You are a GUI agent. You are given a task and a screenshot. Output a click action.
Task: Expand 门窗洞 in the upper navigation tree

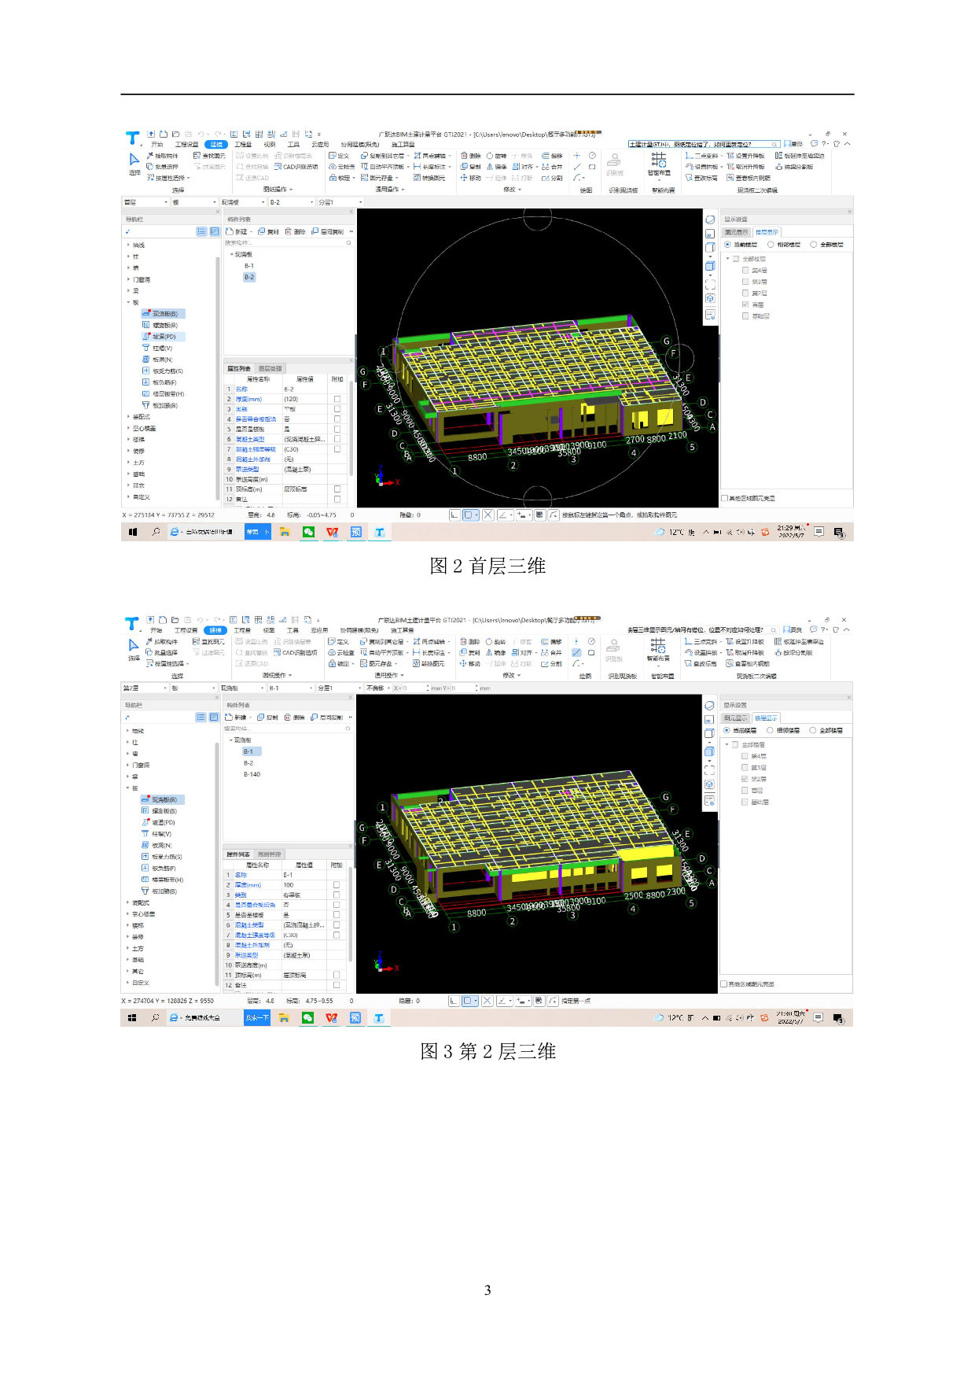tap(141, 279)
